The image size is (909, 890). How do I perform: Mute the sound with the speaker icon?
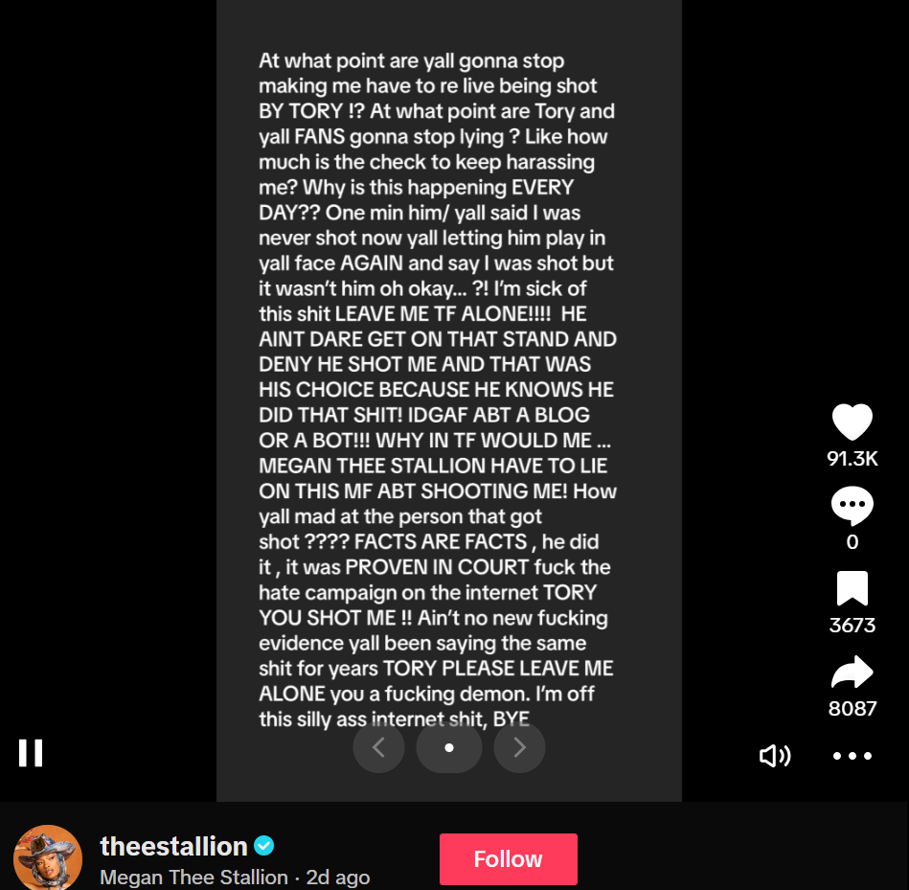click(775, 756)
